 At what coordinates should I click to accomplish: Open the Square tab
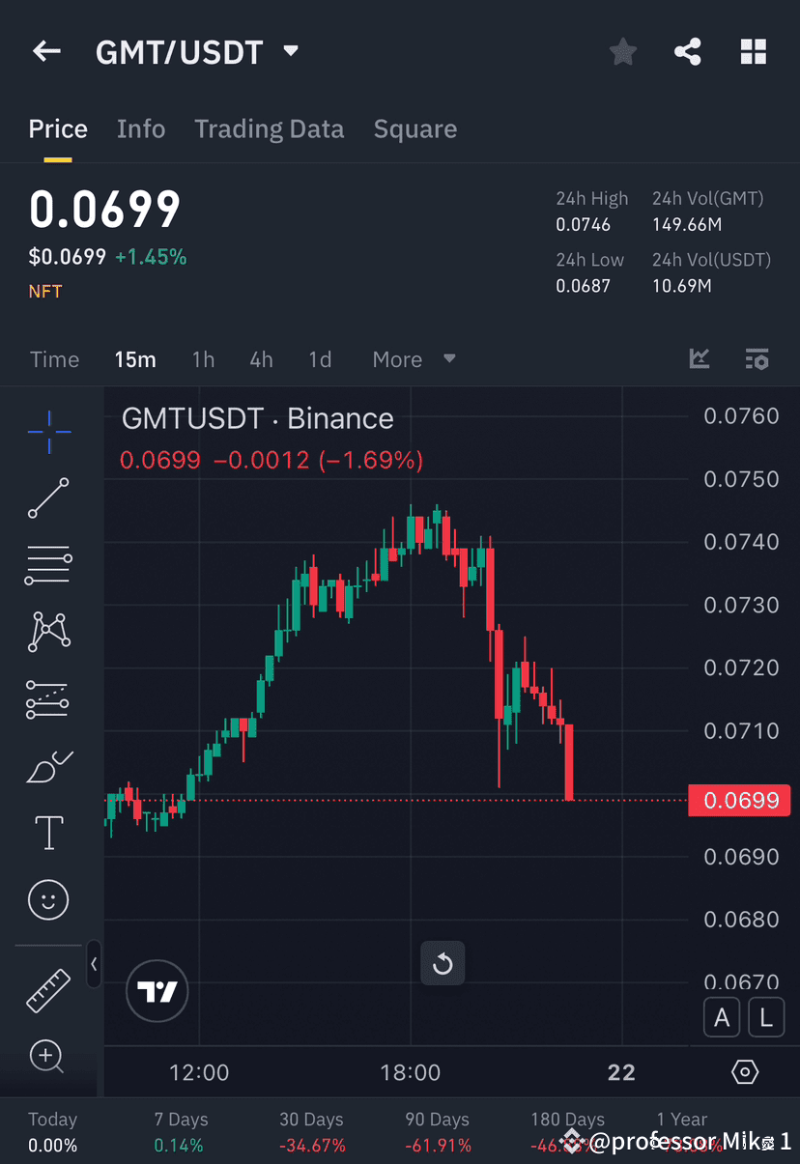[415, 128]
